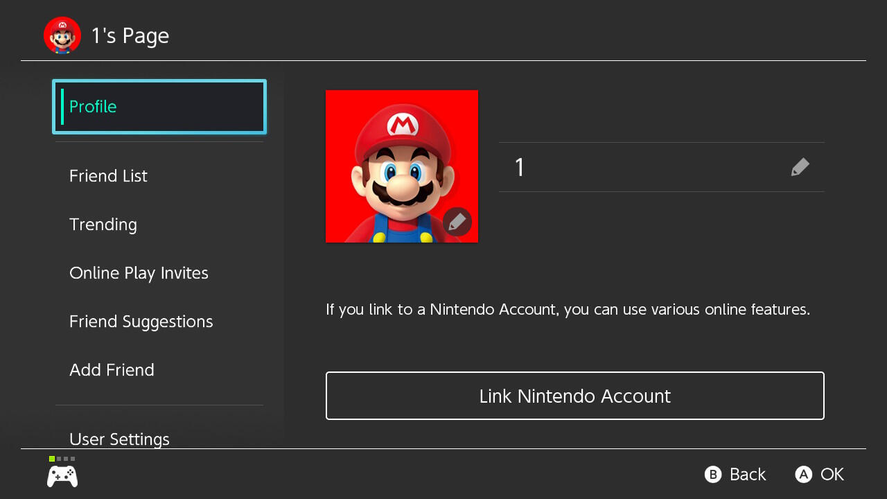Open User Settings at the bottom of sidebar
This screenshot has width=887, height=499.
point(119,439)
